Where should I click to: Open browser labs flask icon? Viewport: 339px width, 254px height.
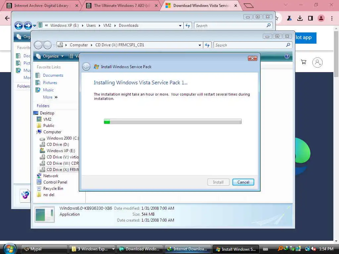(x=289, y=19)
